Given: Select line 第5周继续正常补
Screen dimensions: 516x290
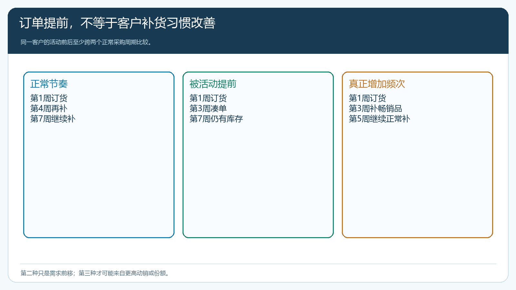Looking at the screenshot, I should [x=380, y=119].
